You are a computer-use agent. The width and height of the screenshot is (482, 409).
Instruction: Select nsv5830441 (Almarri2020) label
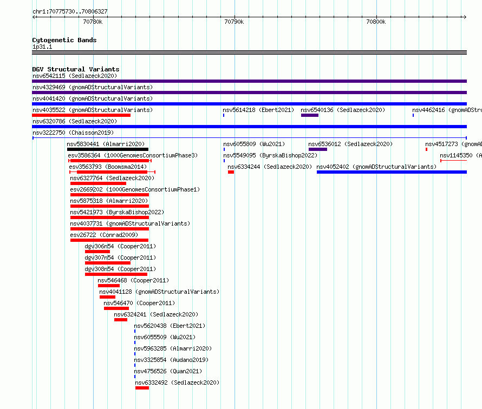[106, 144]
